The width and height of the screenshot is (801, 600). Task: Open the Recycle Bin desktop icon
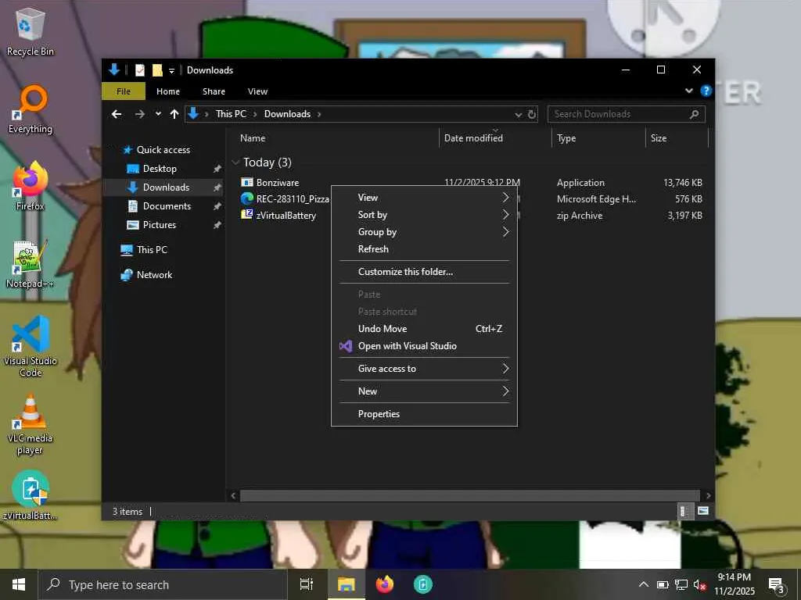click(x=31, y=31)
